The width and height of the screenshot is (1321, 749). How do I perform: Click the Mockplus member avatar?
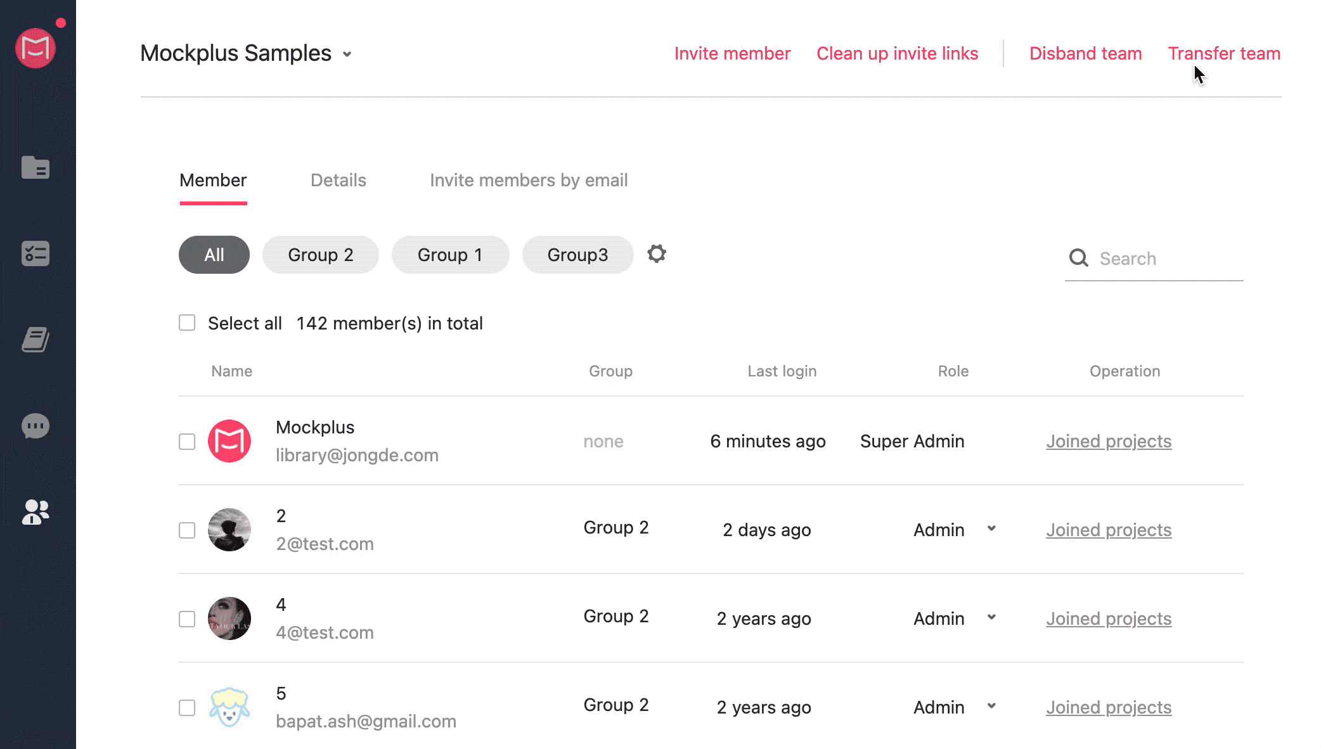click(229, 441)
